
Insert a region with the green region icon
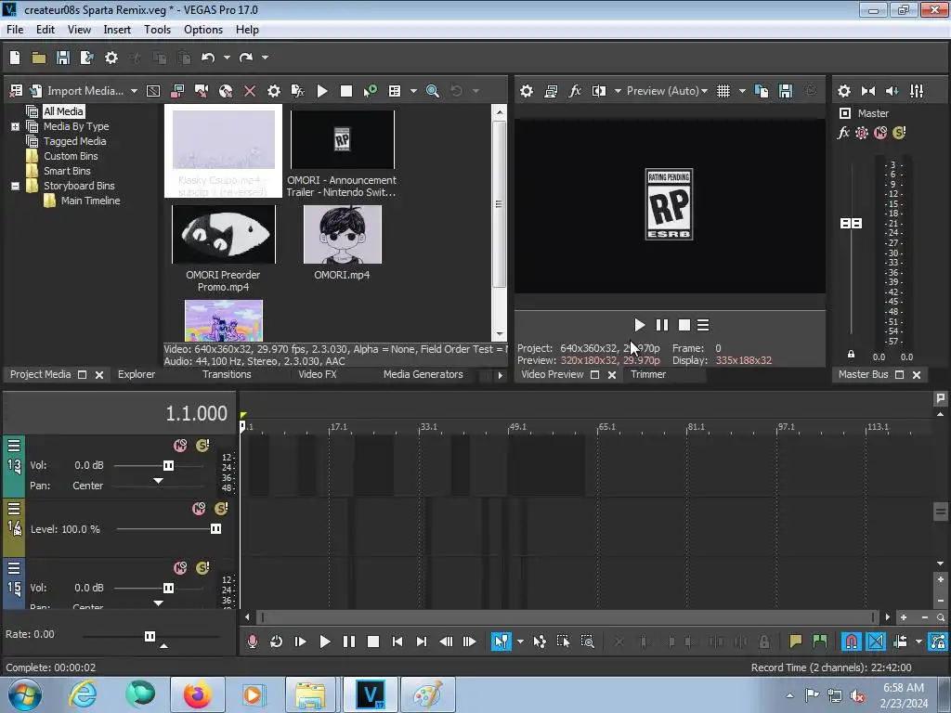tap(819, 642)
